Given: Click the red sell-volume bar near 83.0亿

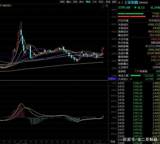Looking at the screenshot, I should (x=132, y=16).
